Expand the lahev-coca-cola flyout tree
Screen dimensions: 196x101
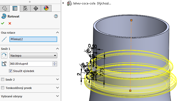point(63,3)
